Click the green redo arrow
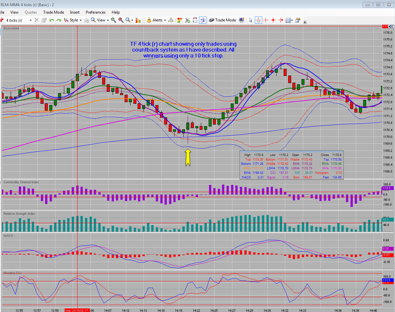This screenshot has width=395, height=312. click(x=59, y=20)
